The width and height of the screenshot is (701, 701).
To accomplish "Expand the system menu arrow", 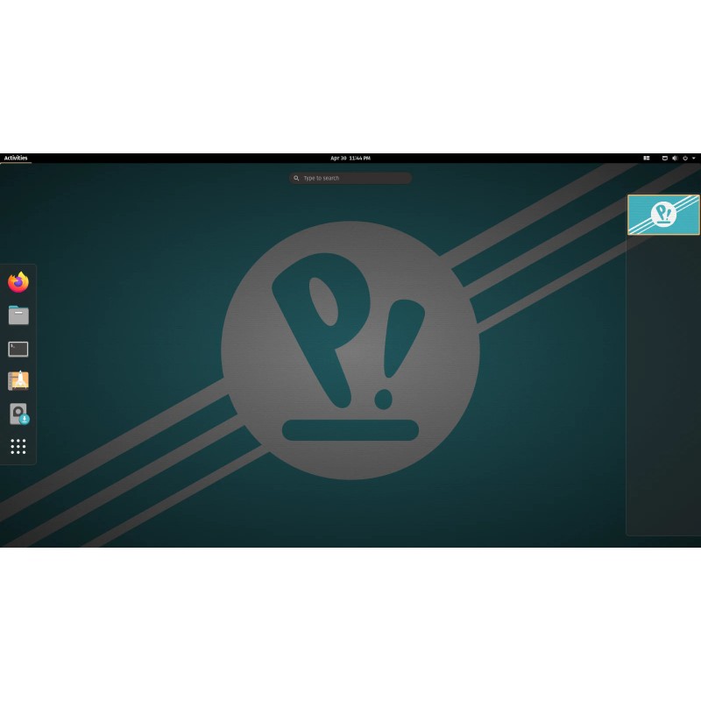I will [694, 159].
